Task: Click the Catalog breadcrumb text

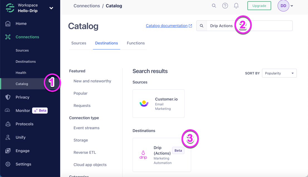Action: pos(114,6)
